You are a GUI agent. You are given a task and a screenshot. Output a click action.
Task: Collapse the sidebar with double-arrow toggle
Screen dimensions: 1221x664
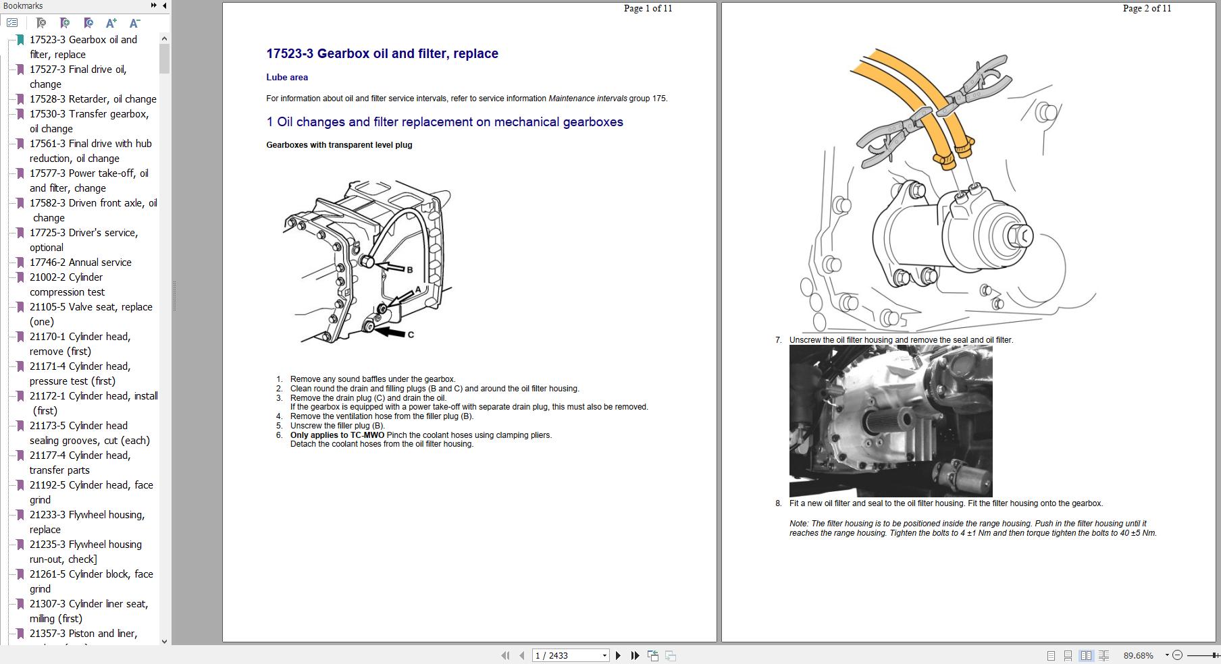[153, 5]
